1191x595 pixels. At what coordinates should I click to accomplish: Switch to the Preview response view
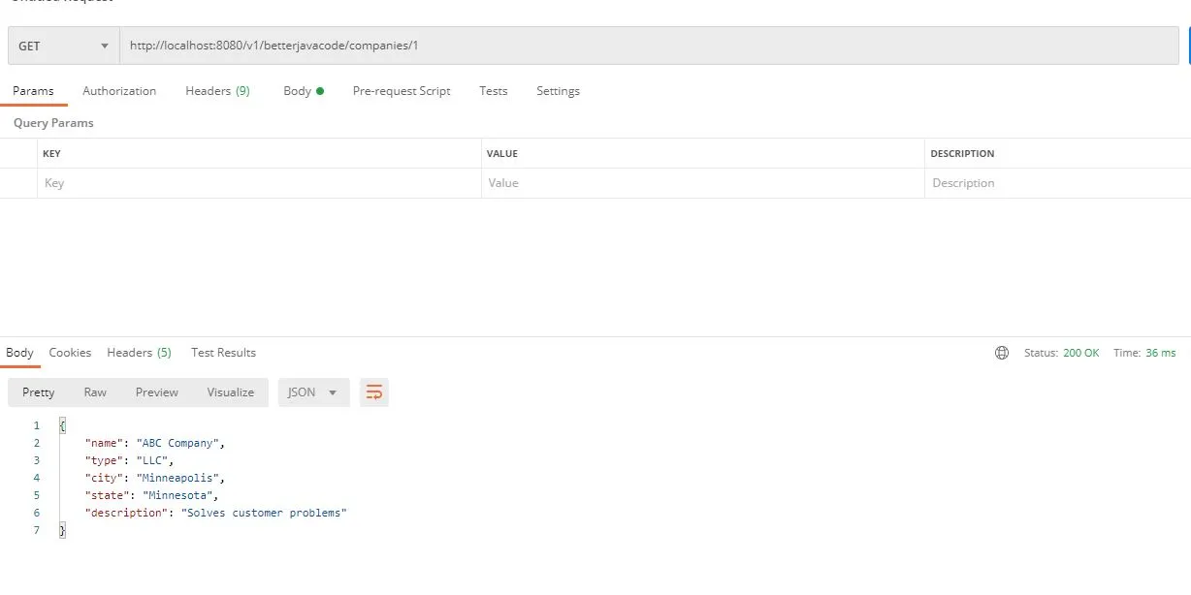pyautogui.click(x=156, y=391)
